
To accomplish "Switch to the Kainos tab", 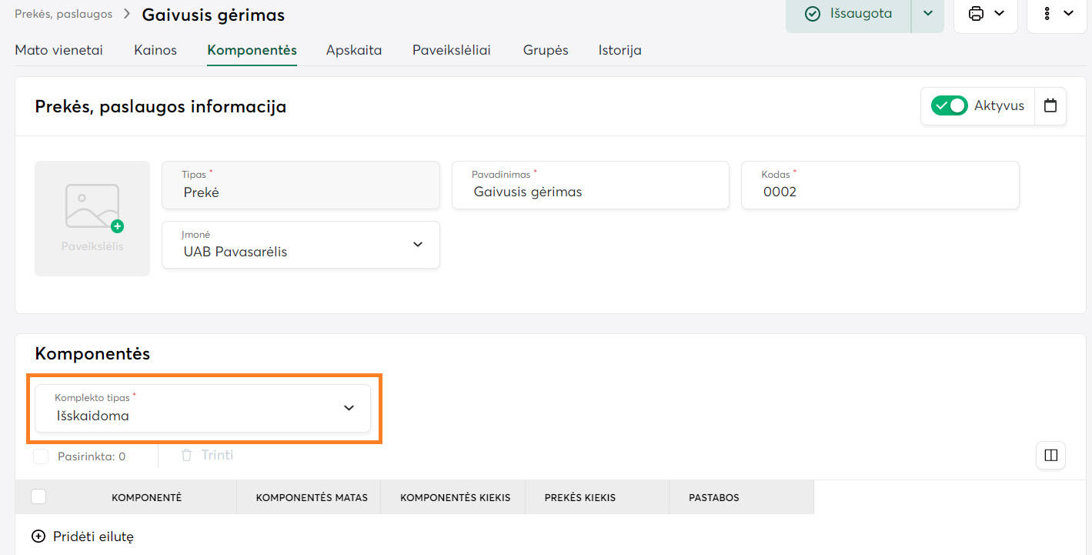I will pos(155,50).
